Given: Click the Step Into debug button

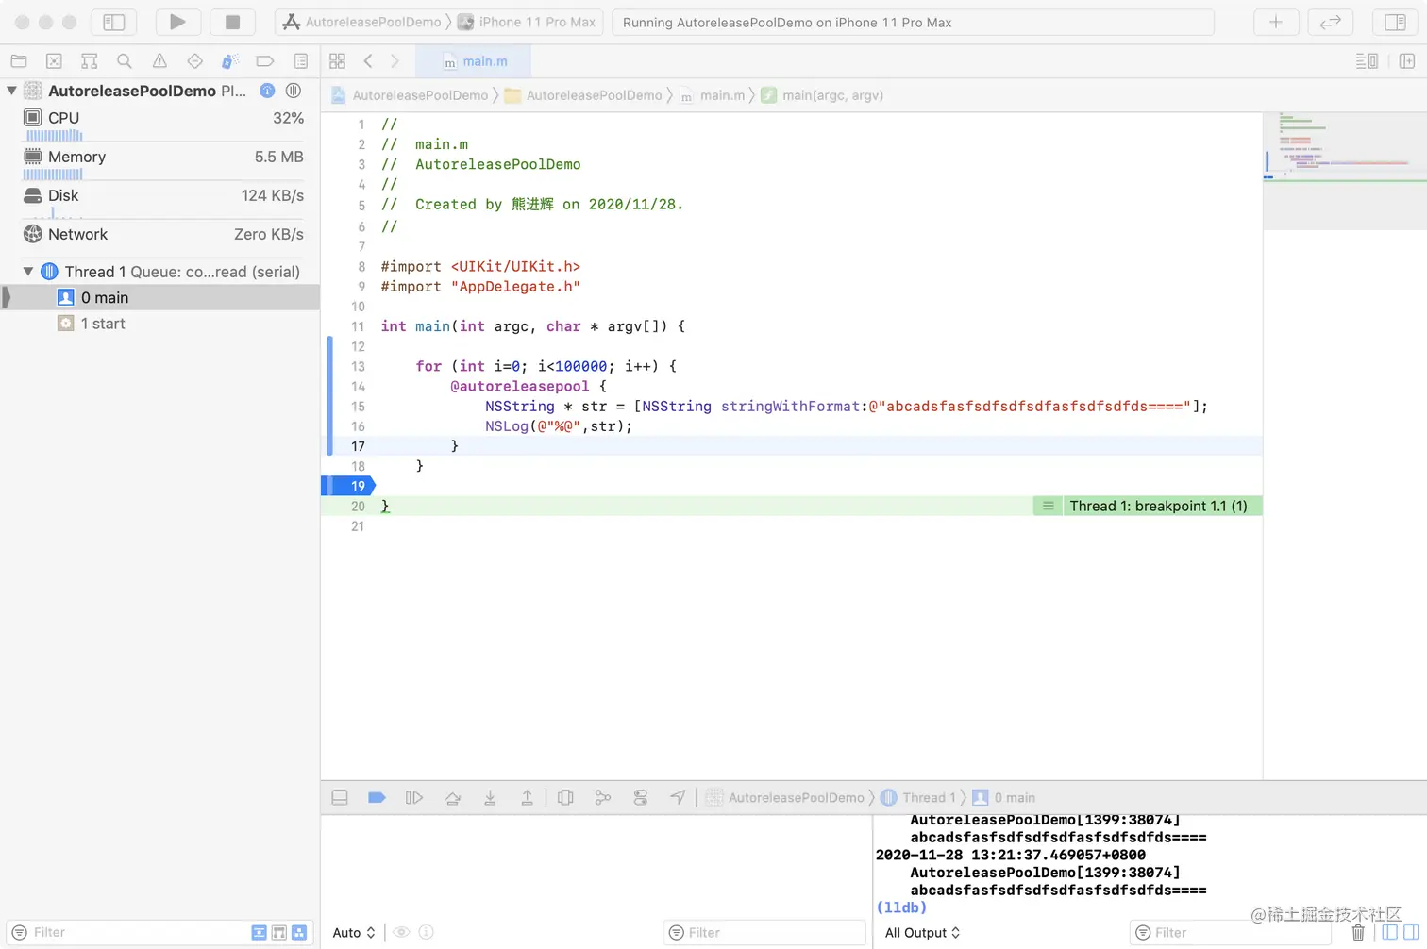Looking at the screenshot, I should tap(490, 798).
